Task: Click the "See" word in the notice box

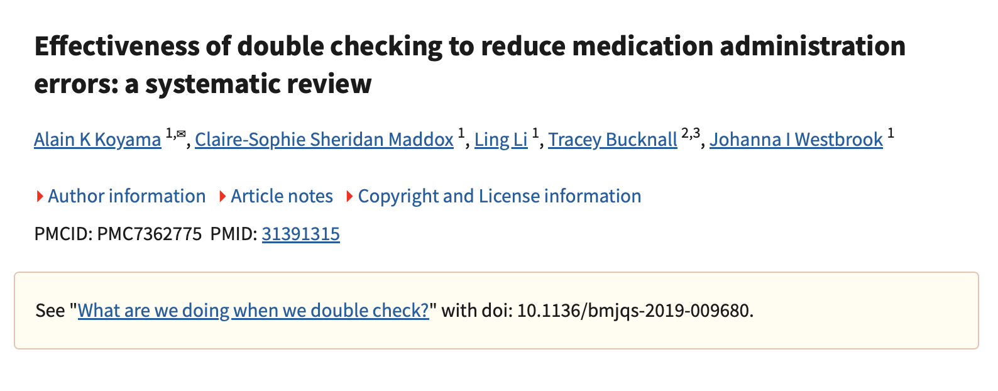Action: coord(50,311)
